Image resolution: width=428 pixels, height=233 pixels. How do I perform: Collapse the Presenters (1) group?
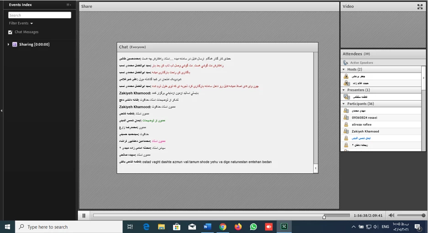pos(343,90)
